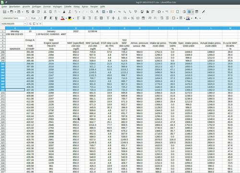This screenshot has width=240, height=173.
Task: Click the Sort icon
Action: (120, 12)
